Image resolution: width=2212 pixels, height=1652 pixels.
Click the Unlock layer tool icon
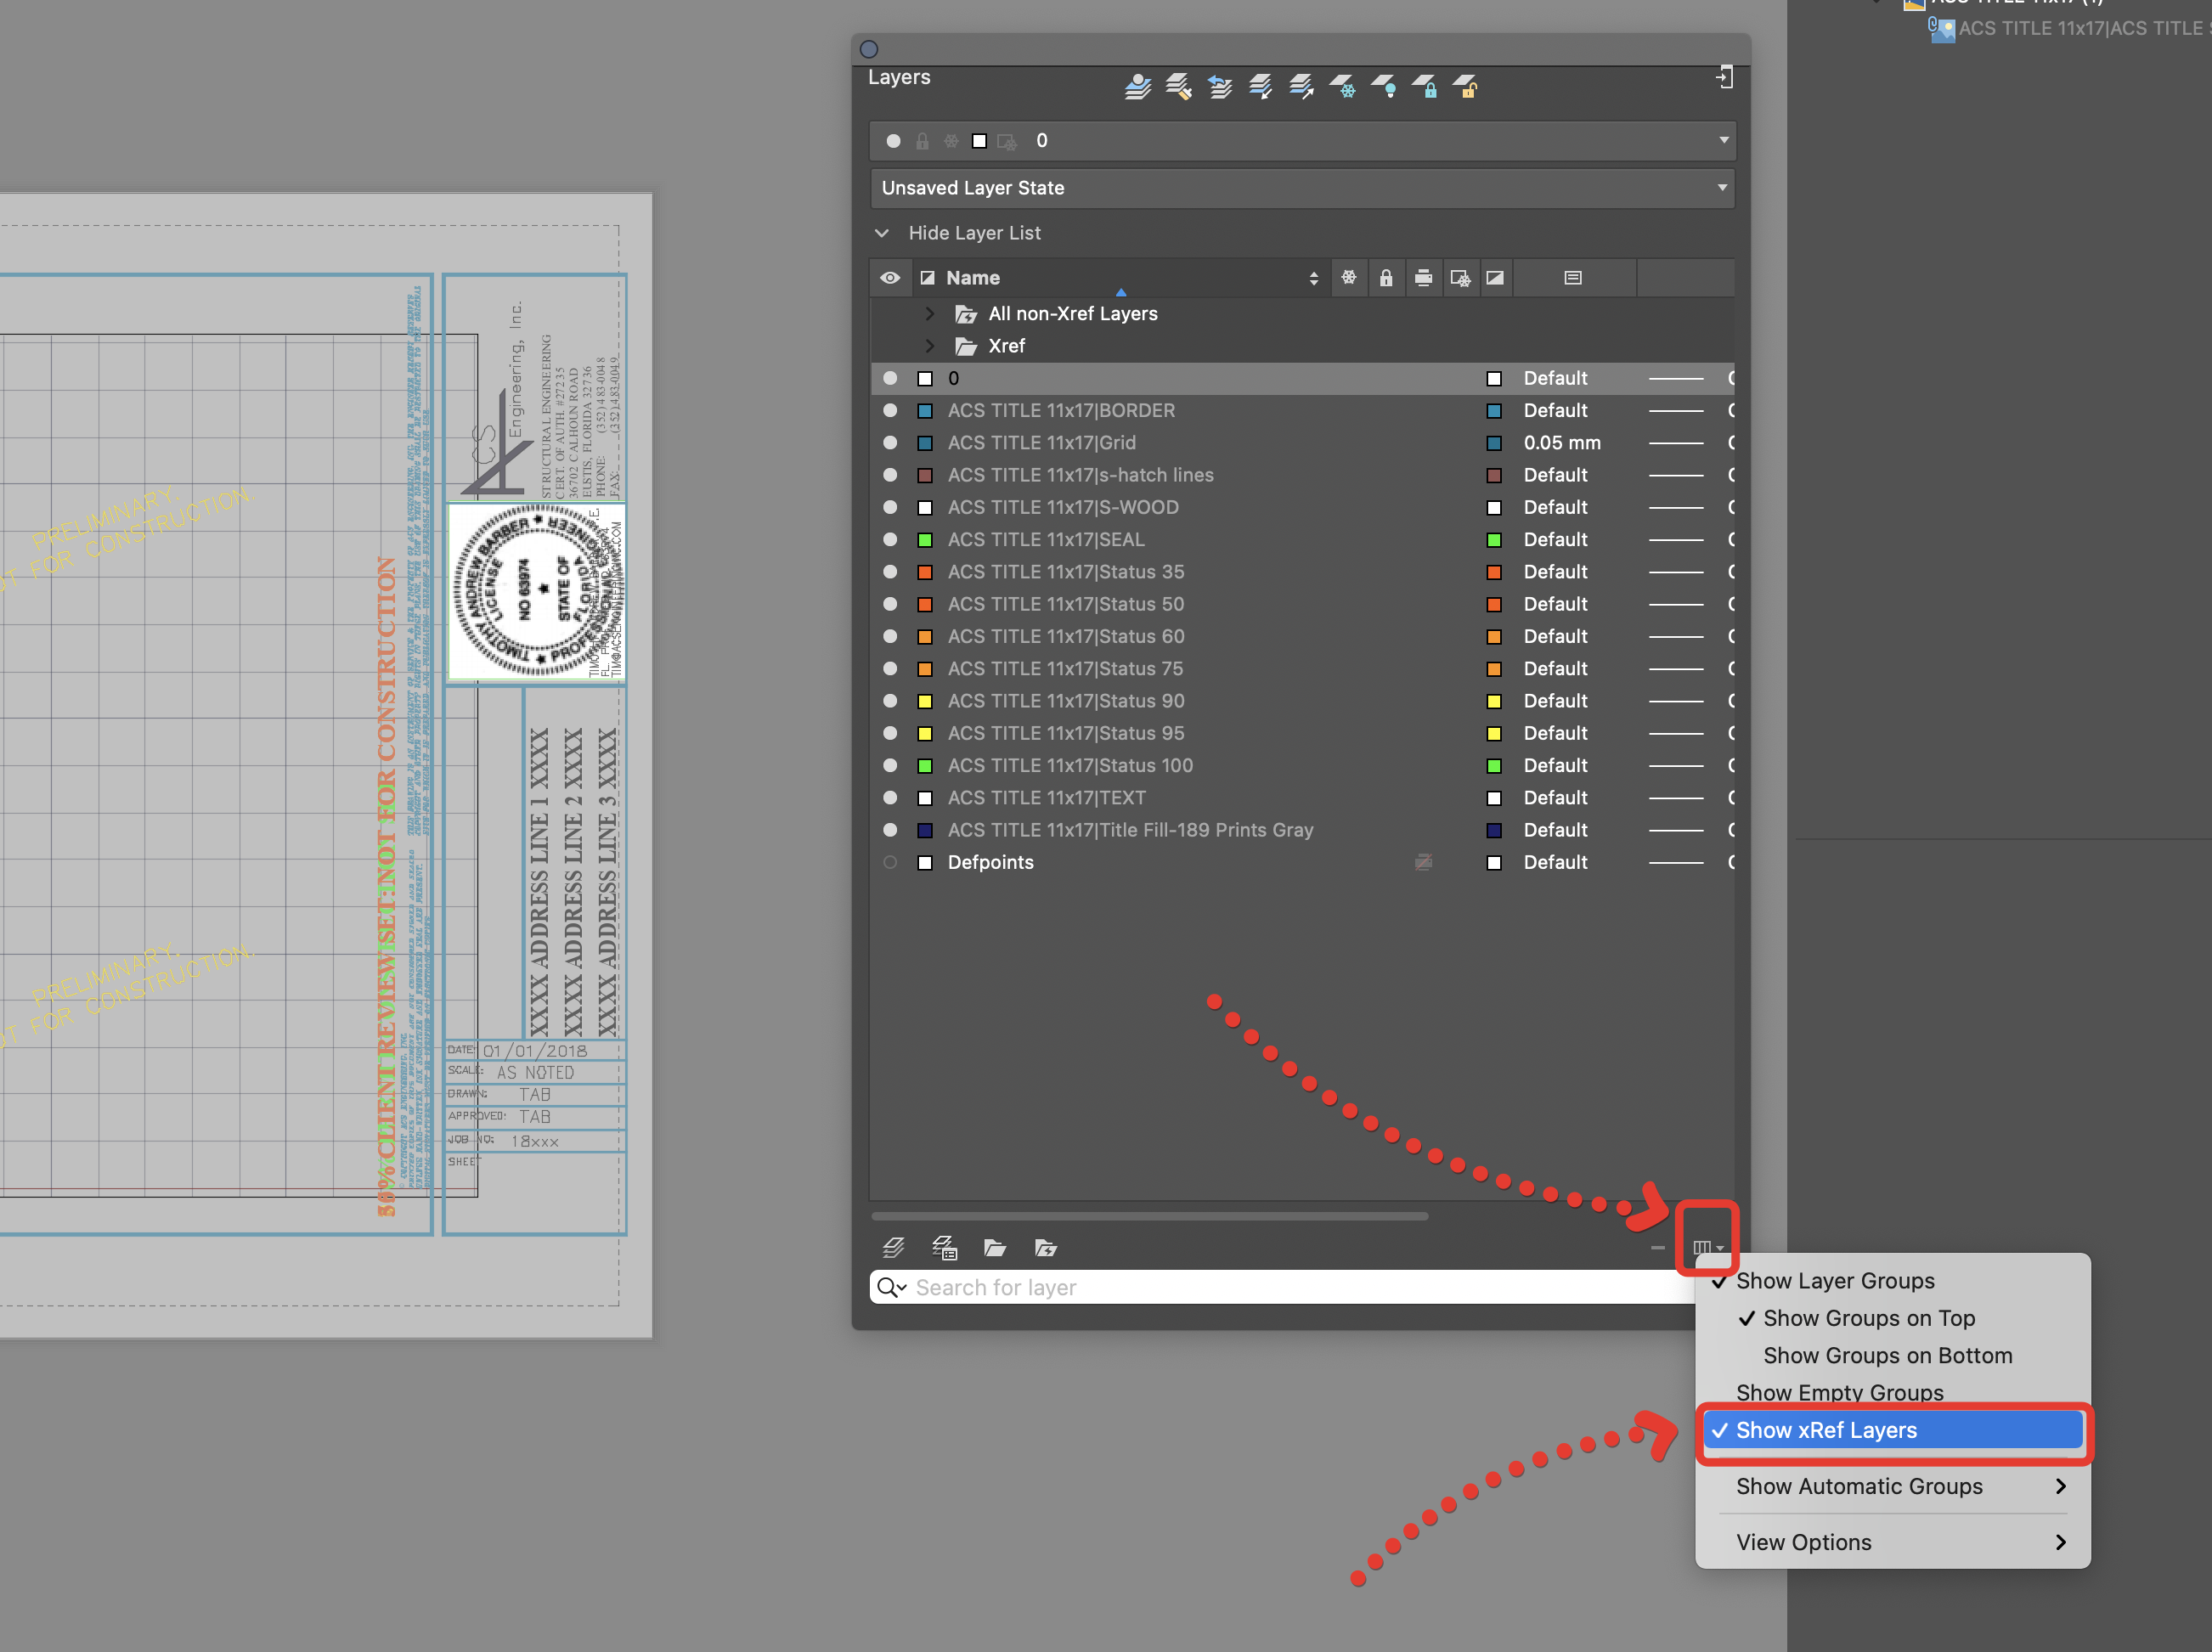point(1465,87)
